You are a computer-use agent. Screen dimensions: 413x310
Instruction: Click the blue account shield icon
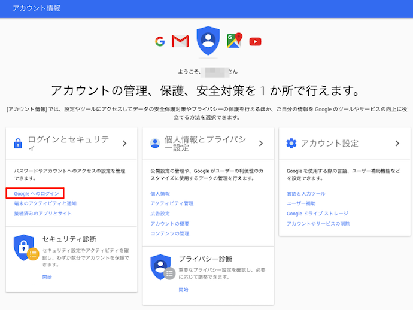pyautogui.click(x=208, y=41)
